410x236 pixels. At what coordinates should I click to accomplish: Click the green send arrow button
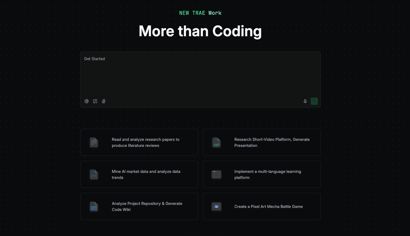pos(314,101)
